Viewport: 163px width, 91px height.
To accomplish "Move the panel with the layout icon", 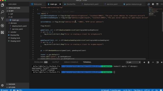I will tap(157, 62).
